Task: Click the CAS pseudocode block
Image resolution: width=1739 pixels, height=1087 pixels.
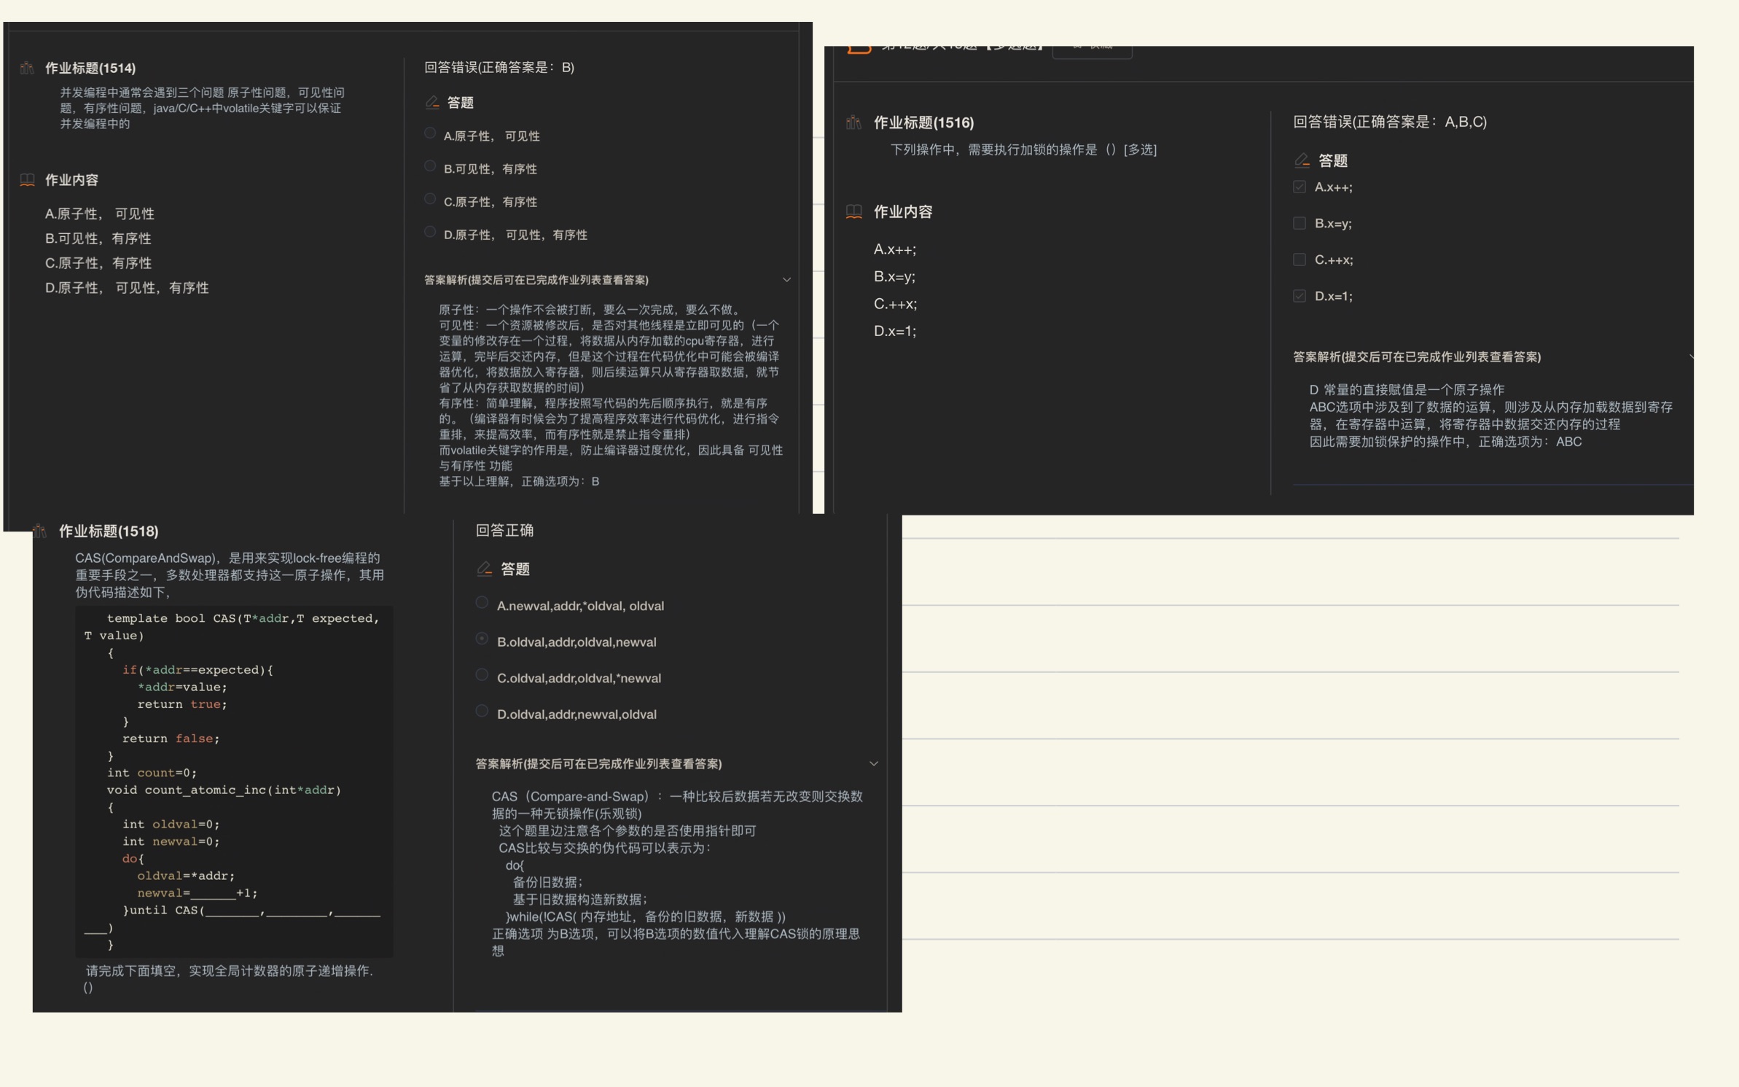Action: (233, 780)
